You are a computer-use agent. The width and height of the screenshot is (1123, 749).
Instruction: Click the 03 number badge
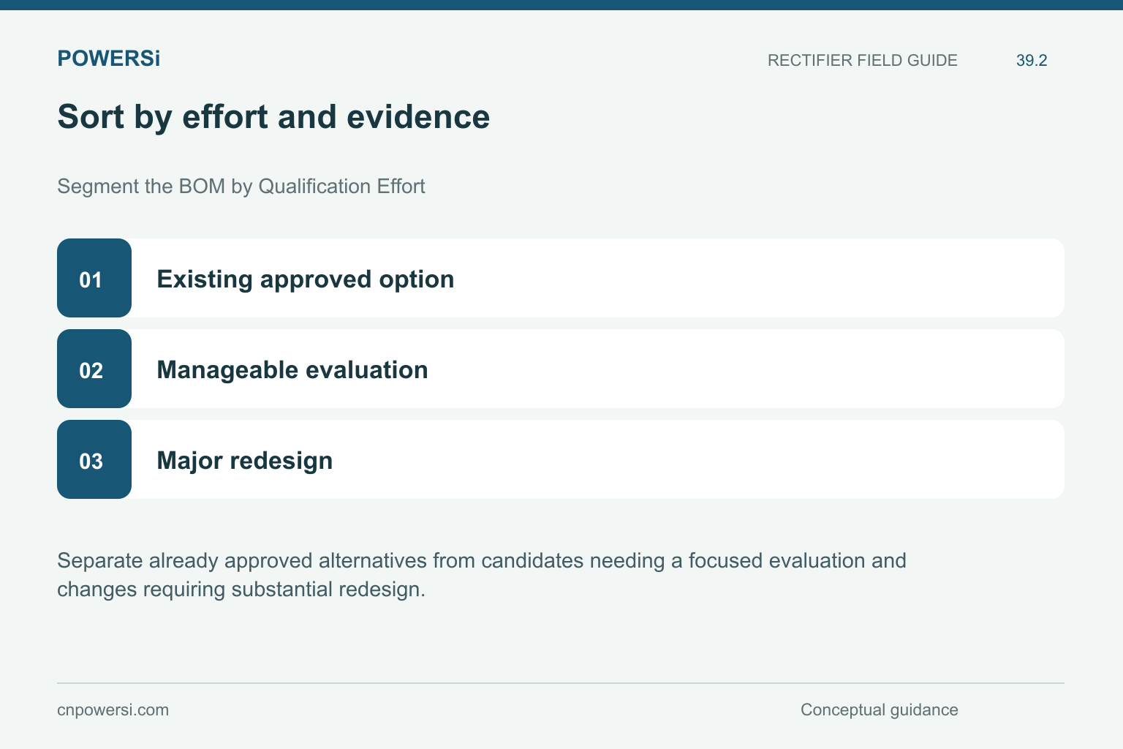click(x=94, y=459)
